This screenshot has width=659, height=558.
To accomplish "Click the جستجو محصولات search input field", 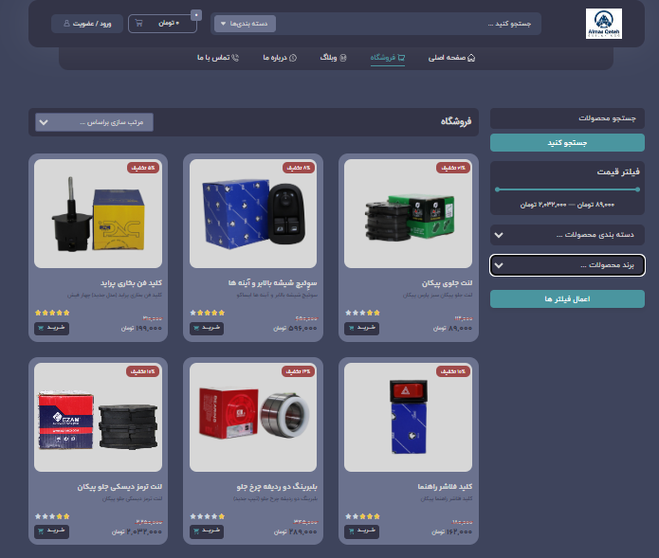I will pyautogui.click(x=567, y=118).
